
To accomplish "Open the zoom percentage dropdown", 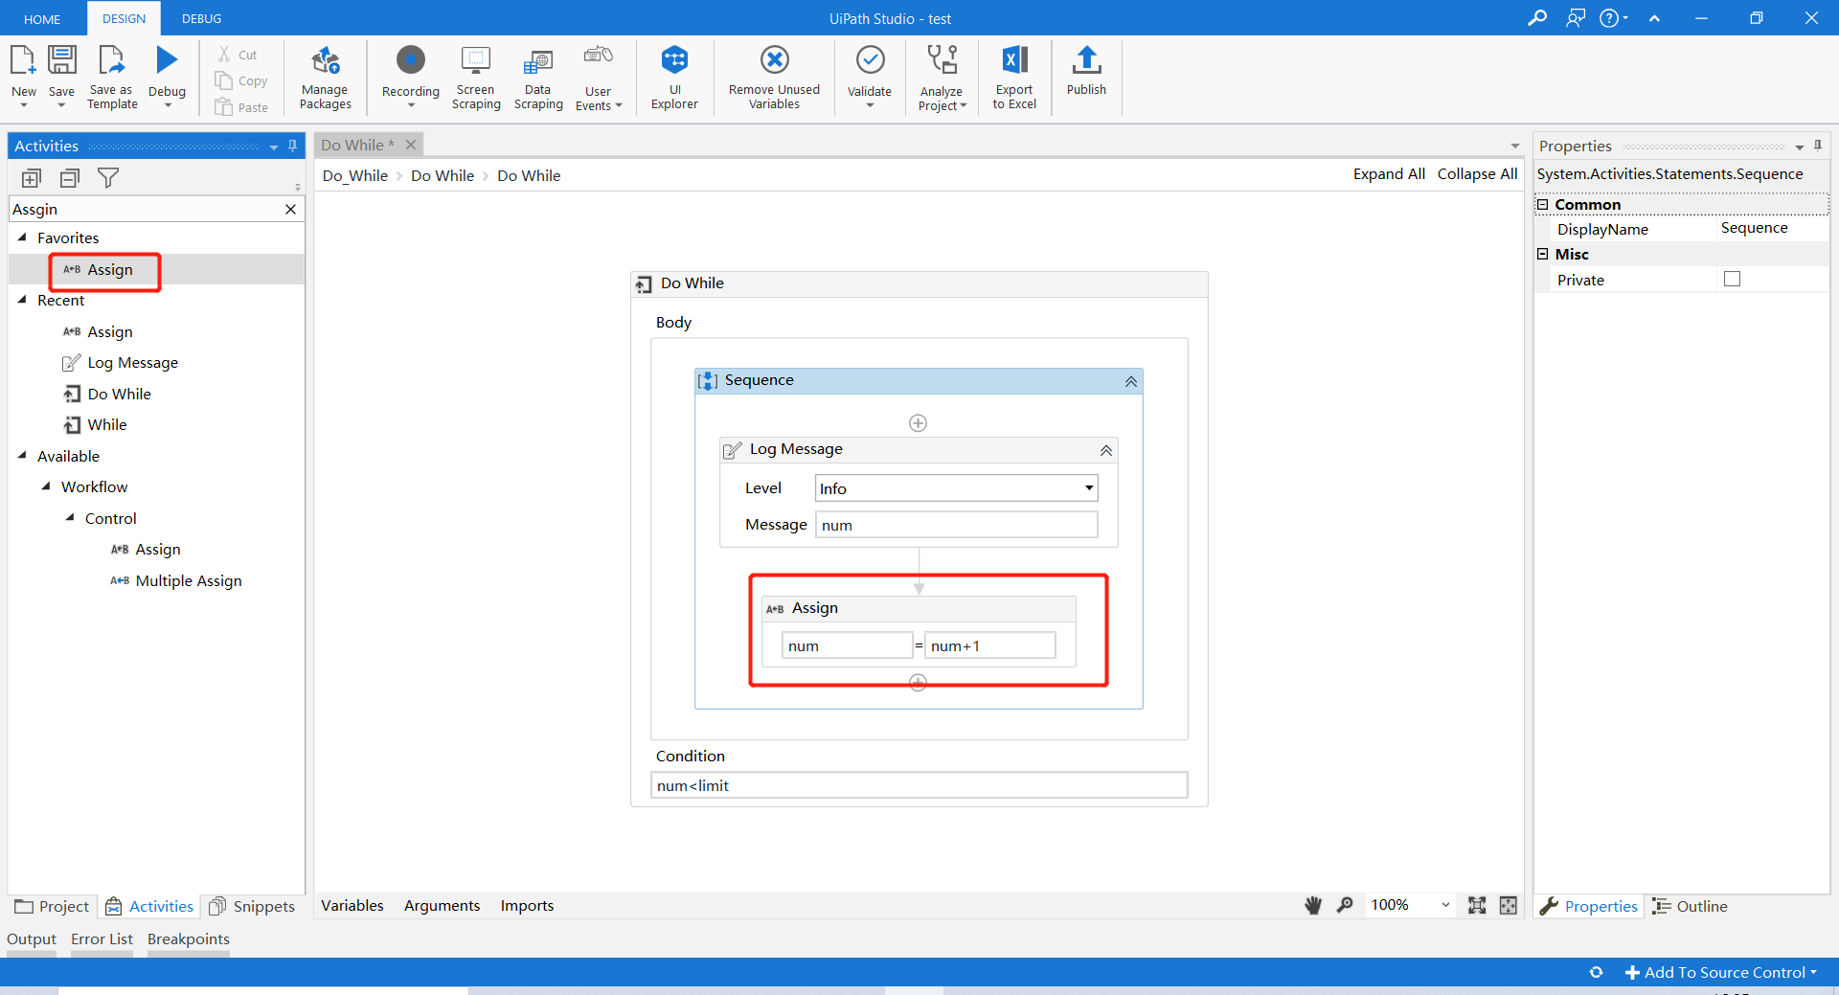I will pyautogui.click(x=1444, y=905).
